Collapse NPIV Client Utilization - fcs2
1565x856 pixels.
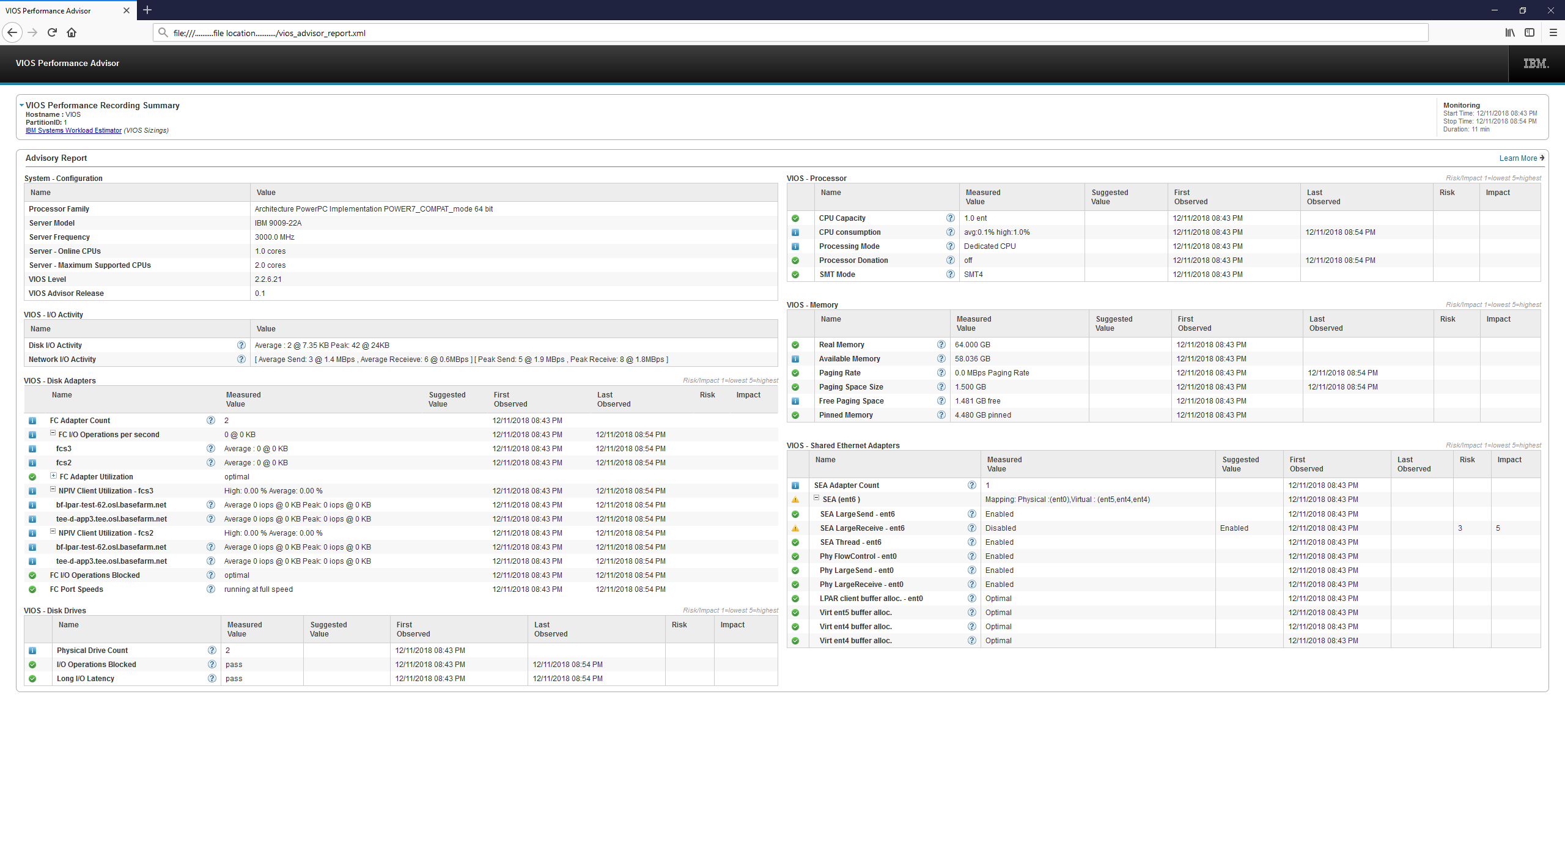53,531
